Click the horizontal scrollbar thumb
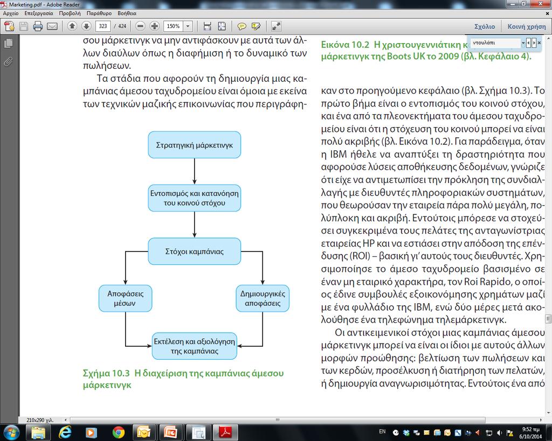 pyautogui.click(x=278, y=420)
